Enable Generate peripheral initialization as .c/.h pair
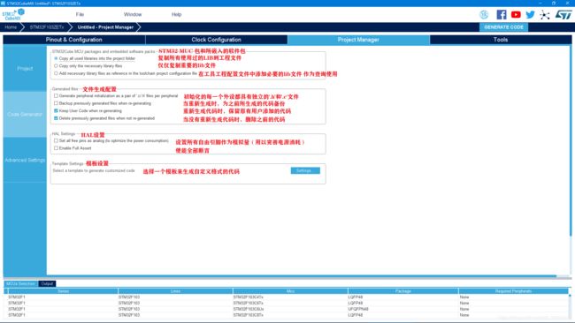This screenshot has width=575, height=323. coord(56,96)
